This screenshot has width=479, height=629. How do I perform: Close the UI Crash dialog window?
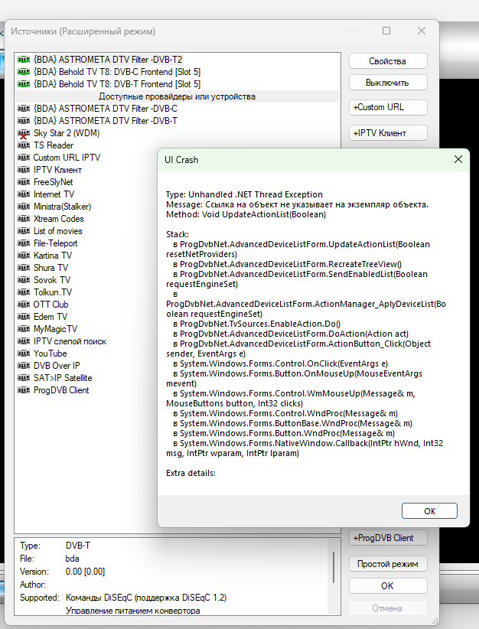pyautogui.click(x=458, y=159)
